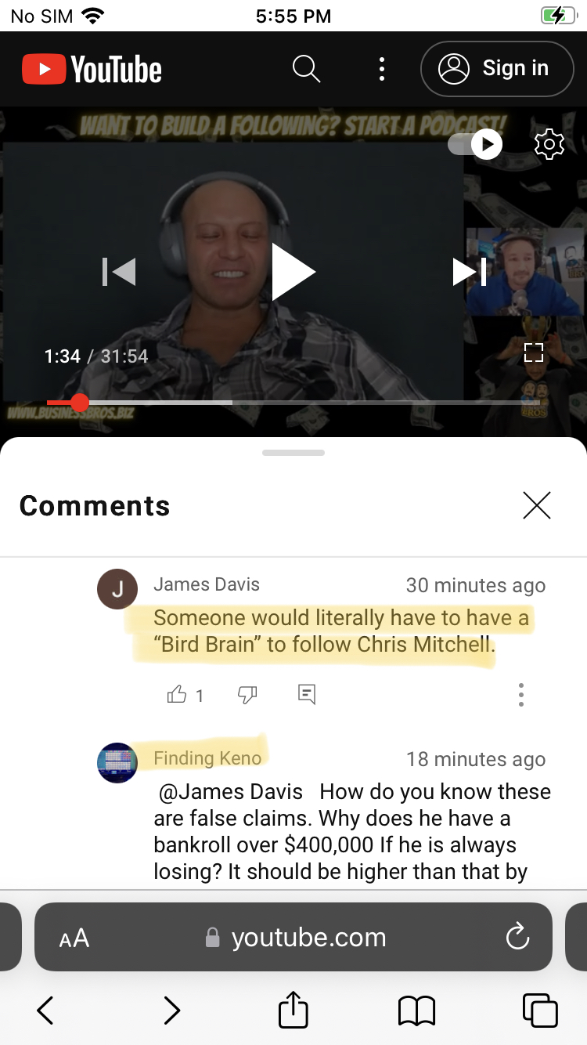Open YouTube search magnifier icon
This screenshot has width=587, height=1045.
click(307, 69)
